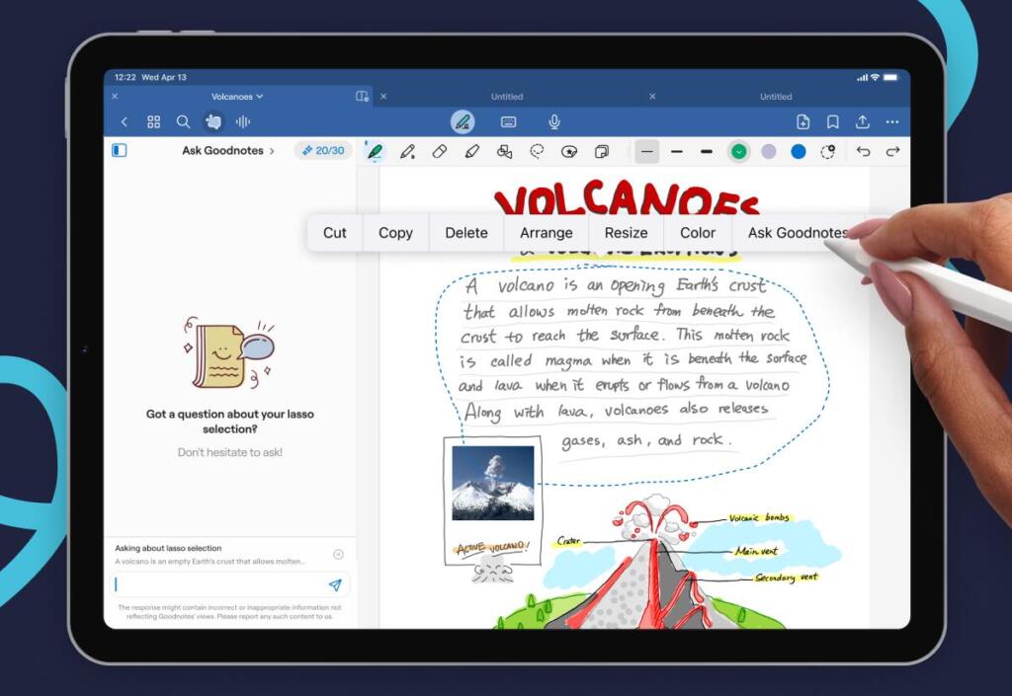Pick the blue pen color swatch
Image resolution: width=1012 pixels, height=696 pixels.
[x=799, y=151]
